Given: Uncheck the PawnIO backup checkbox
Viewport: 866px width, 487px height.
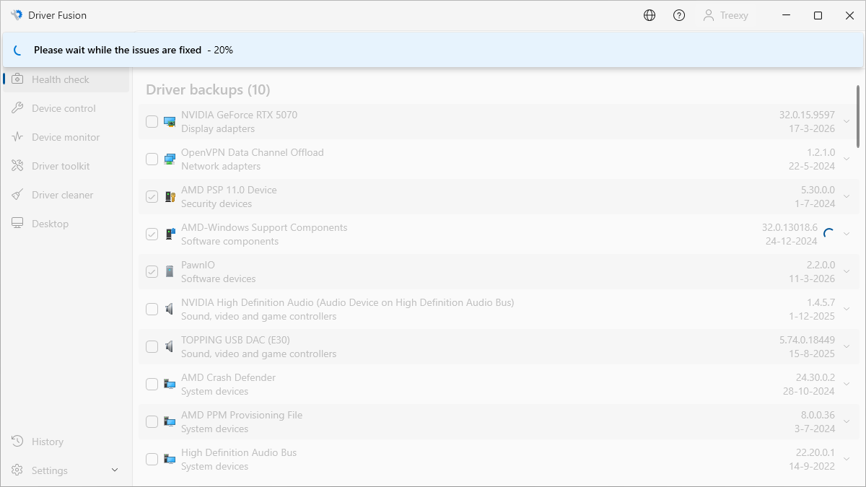Looking at the screenshot, I should (152, 272).
